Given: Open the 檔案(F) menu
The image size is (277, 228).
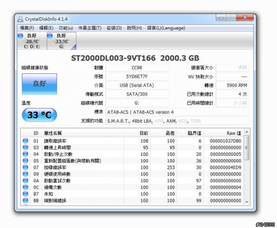Looking at the screenshot, I should tap(27, 28).
